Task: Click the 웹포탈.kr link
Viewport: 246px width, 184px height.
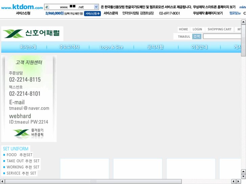Action: (235, 13)
